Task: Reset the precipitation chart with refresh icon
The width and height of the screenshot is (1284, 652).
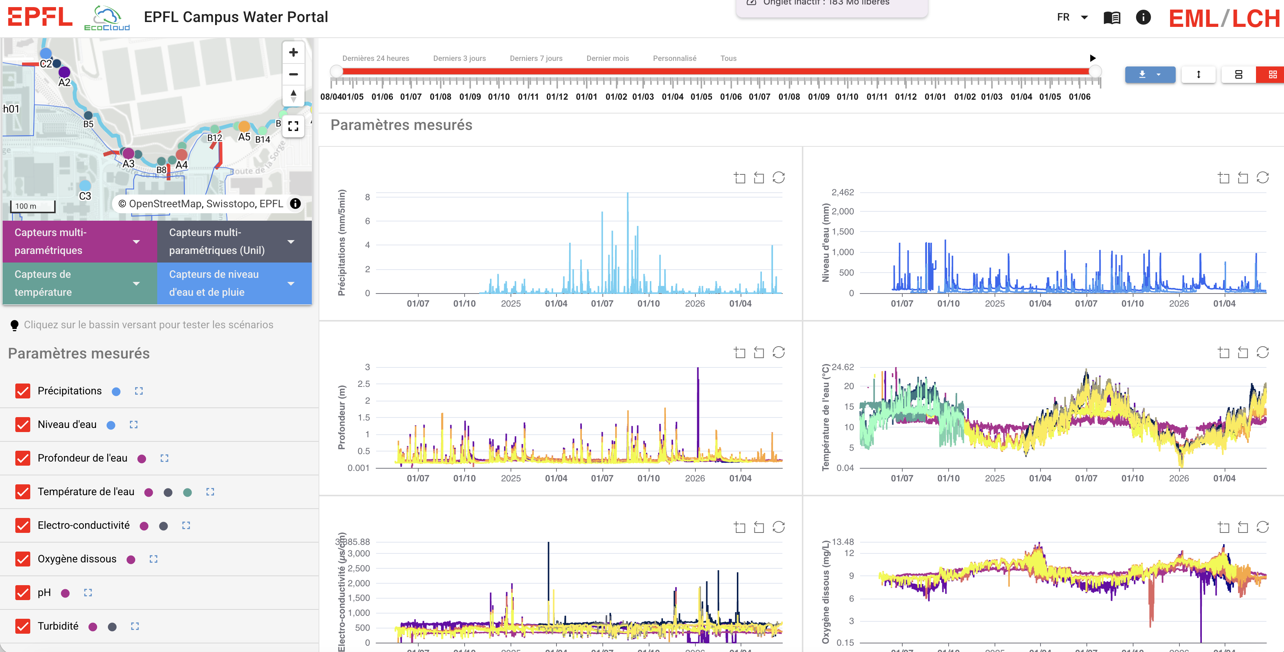Action: pyautogui.click(x=779, y=177)
